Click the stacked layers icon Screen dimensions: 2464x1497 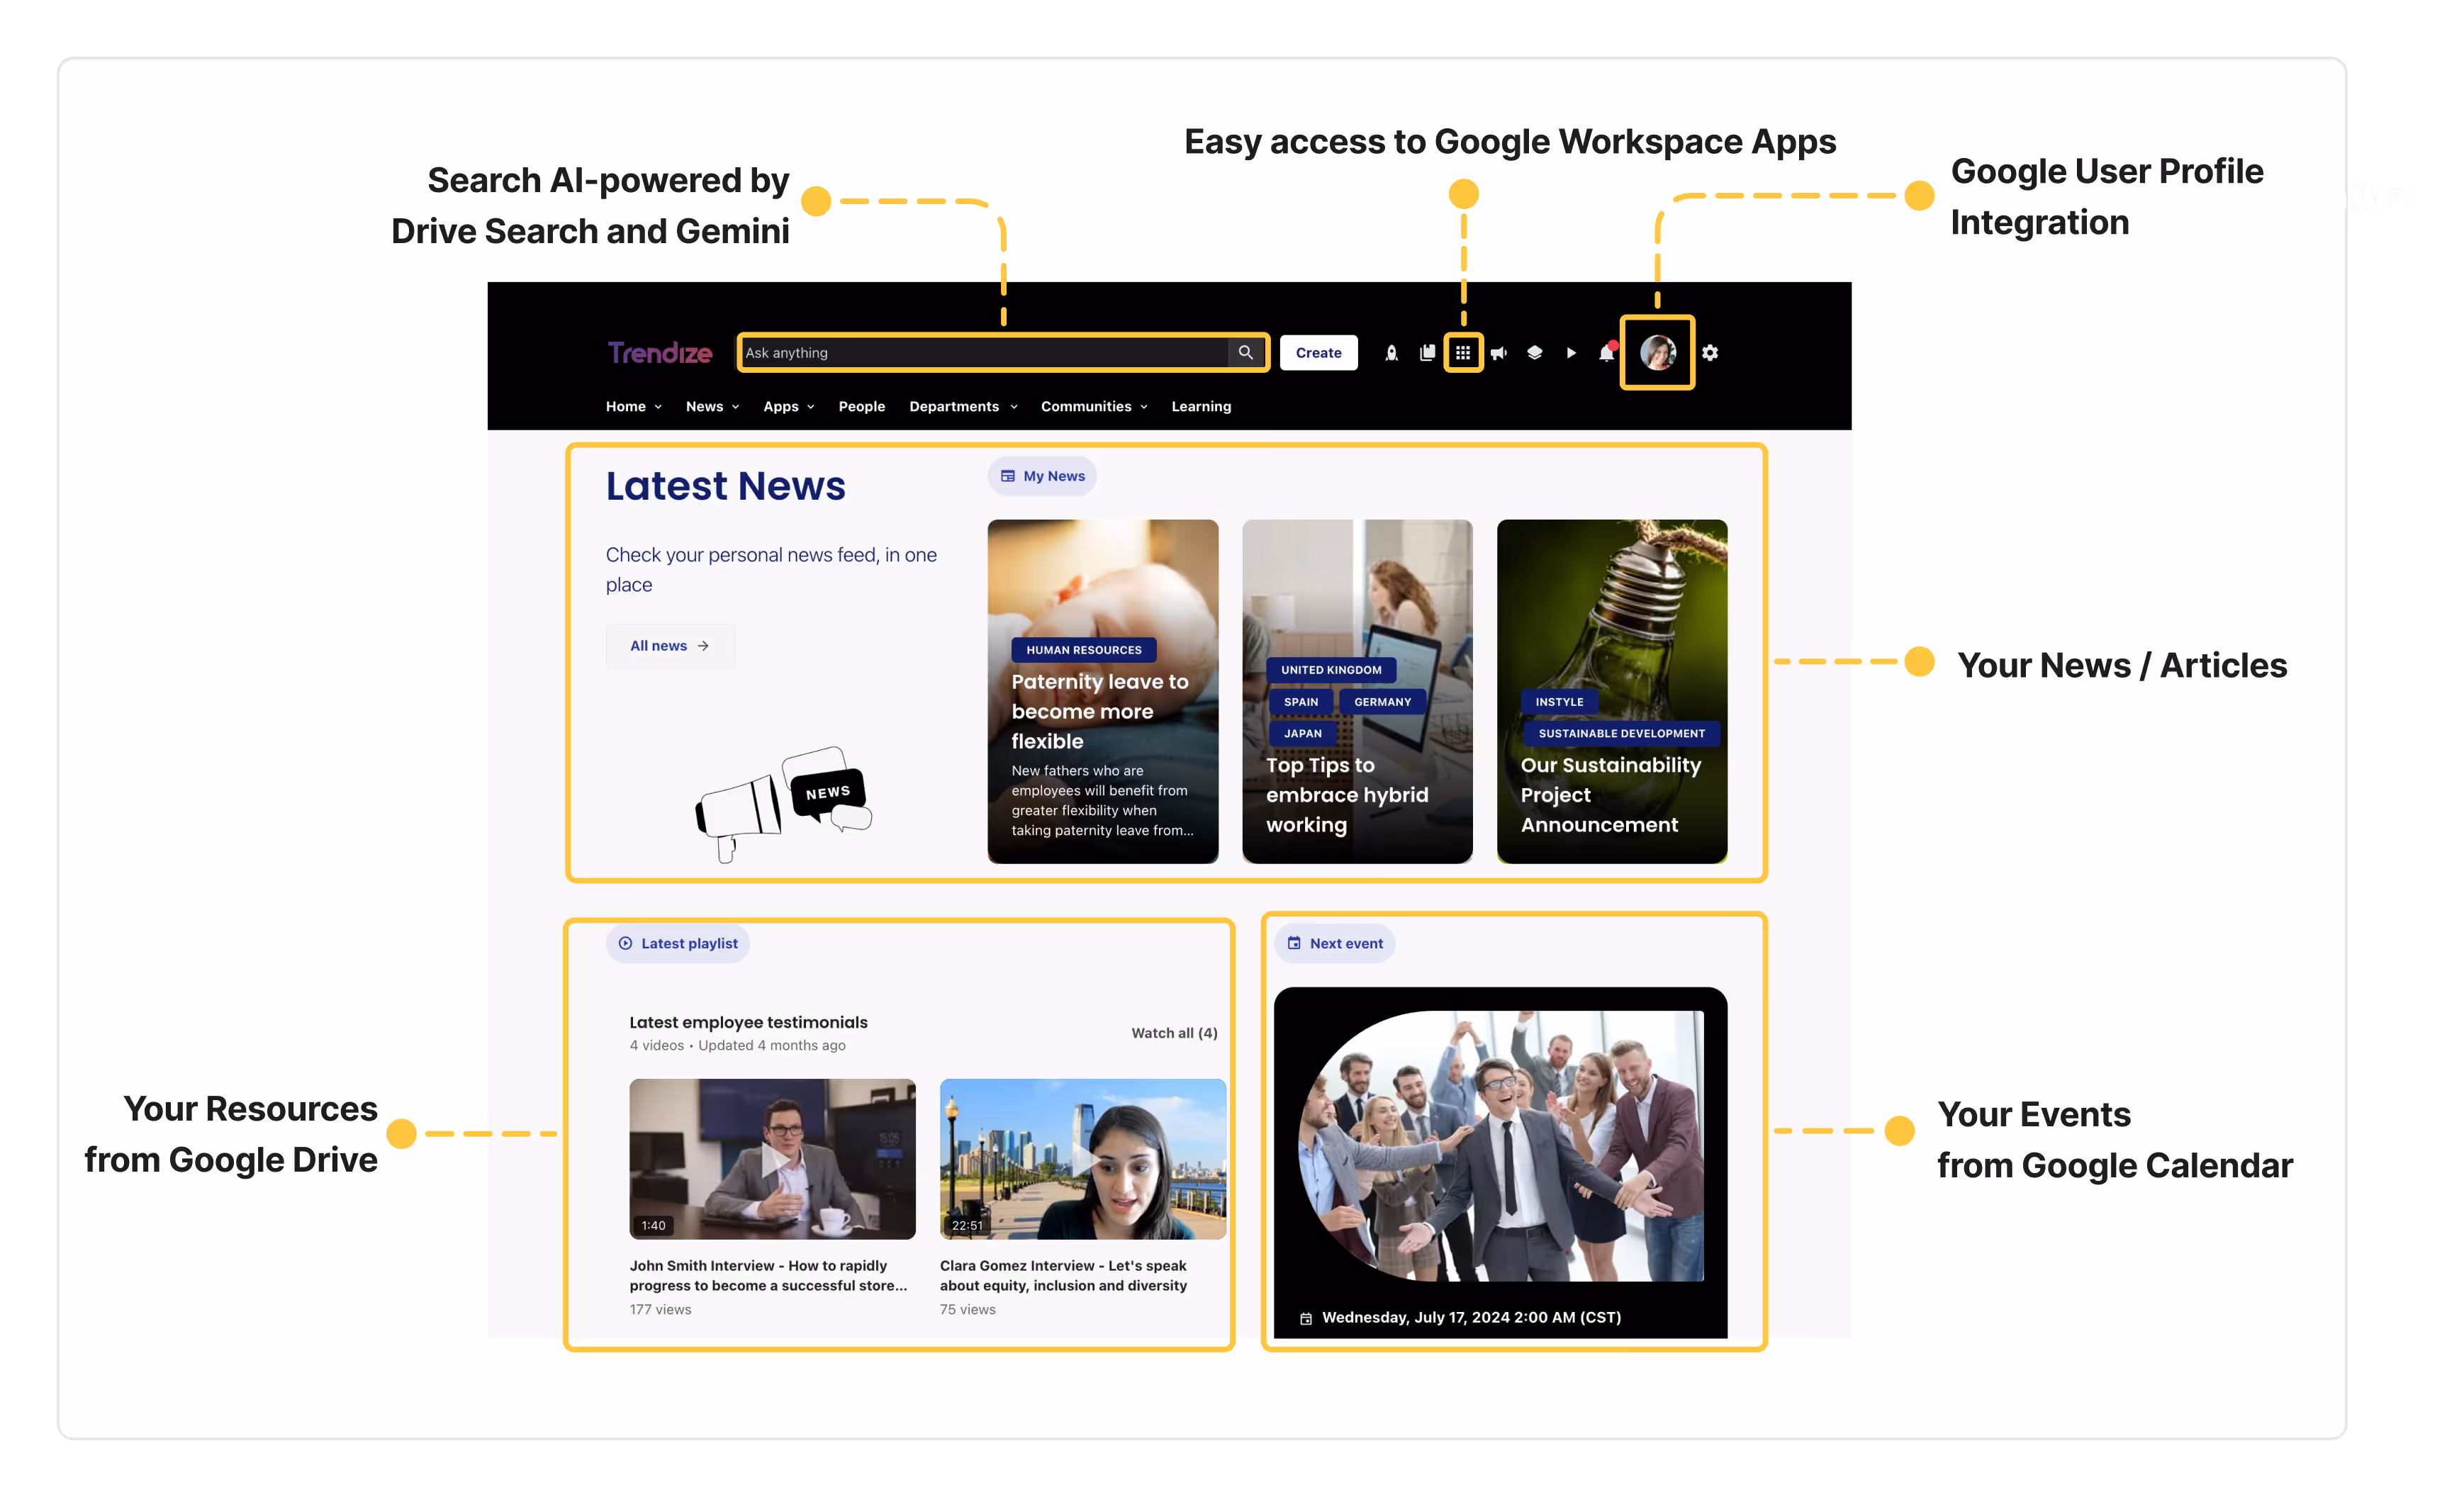coord(1534,353)
